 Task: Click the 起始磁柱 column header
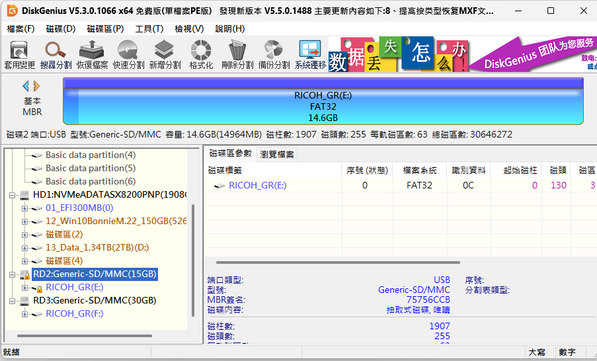click(516, 171)
